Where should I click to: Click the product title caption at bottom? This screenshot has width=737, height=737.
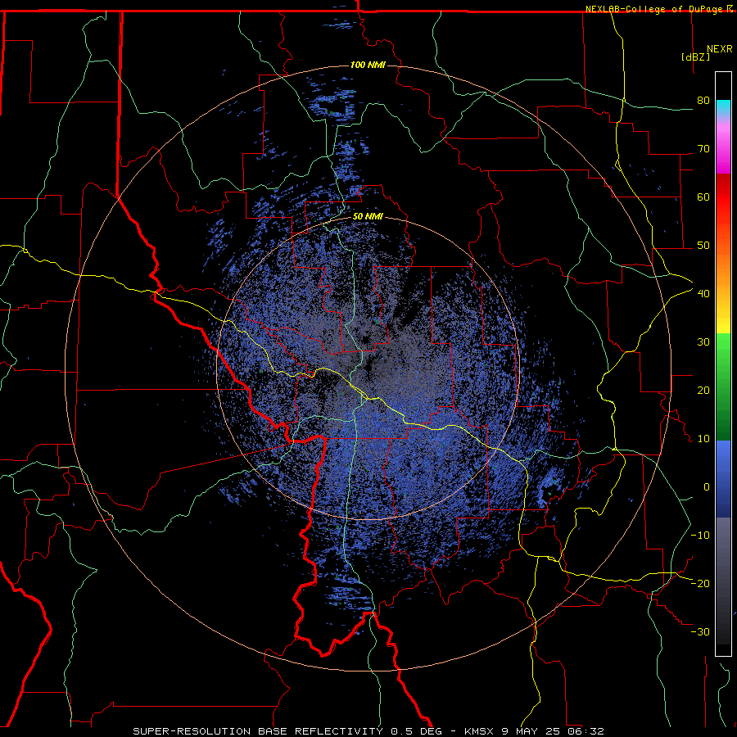coord(368,731)
